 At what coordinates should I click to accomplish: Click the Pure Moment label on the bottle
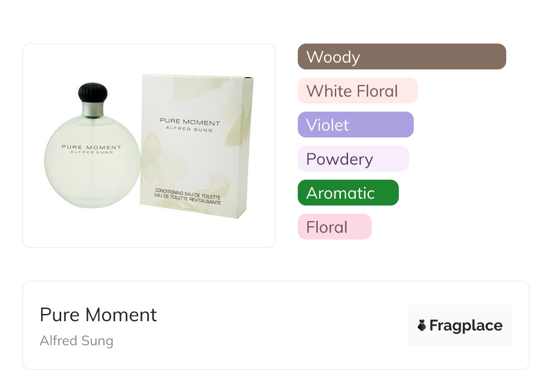pos(91,147)
